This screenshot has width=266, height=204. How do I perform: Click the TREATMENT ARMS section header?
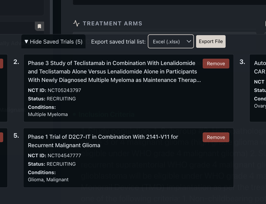(x=112, y=23)
